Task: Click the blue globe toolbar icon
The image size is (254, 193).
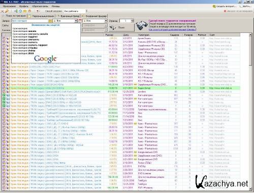Action: coord(20,11)
